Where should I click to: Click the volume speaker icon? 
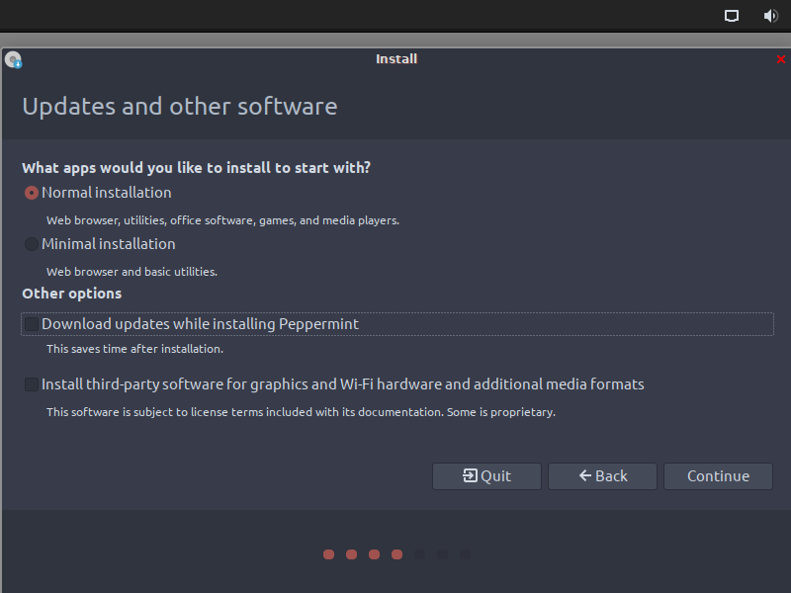point(770,16)
